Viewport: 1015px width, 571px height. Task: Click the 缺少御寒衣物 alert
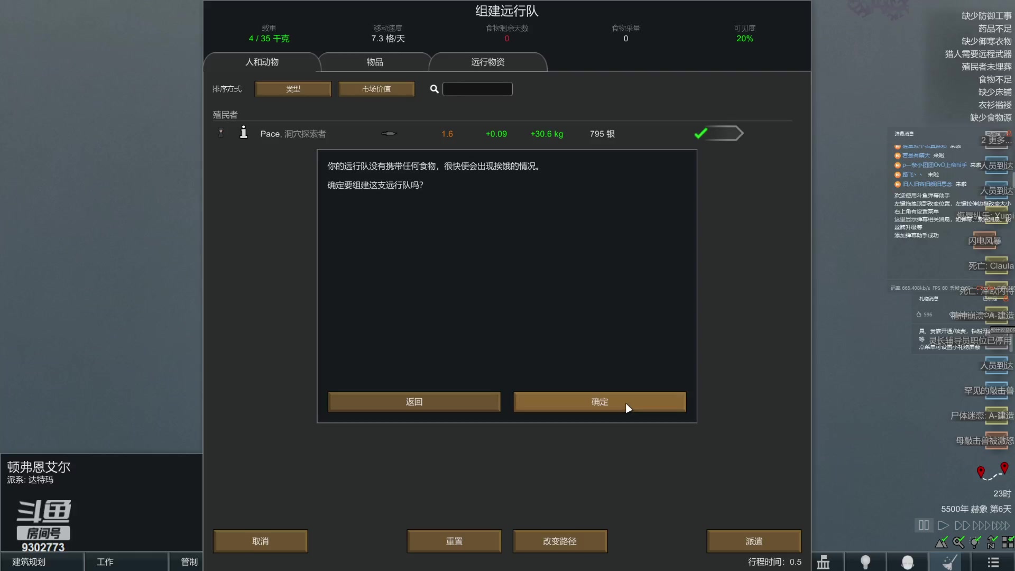(x=986, y=41)
